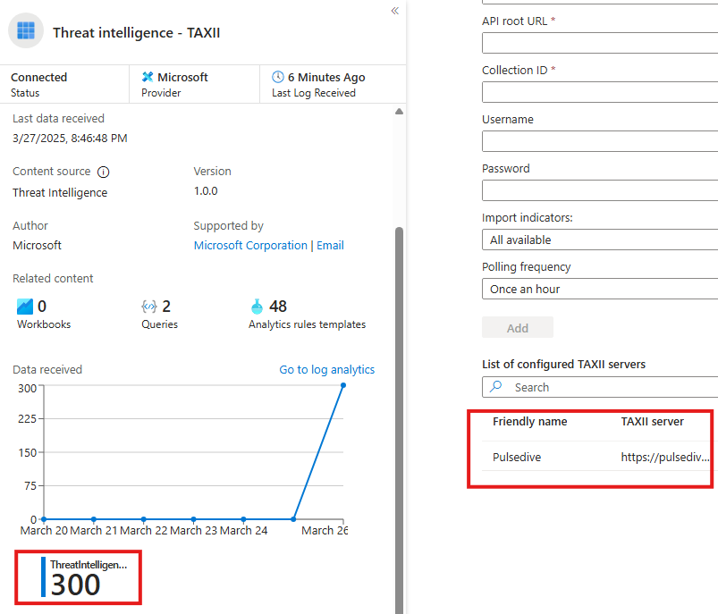Click last data received timestamp 3/27/2025

click(x=70, y=139)
